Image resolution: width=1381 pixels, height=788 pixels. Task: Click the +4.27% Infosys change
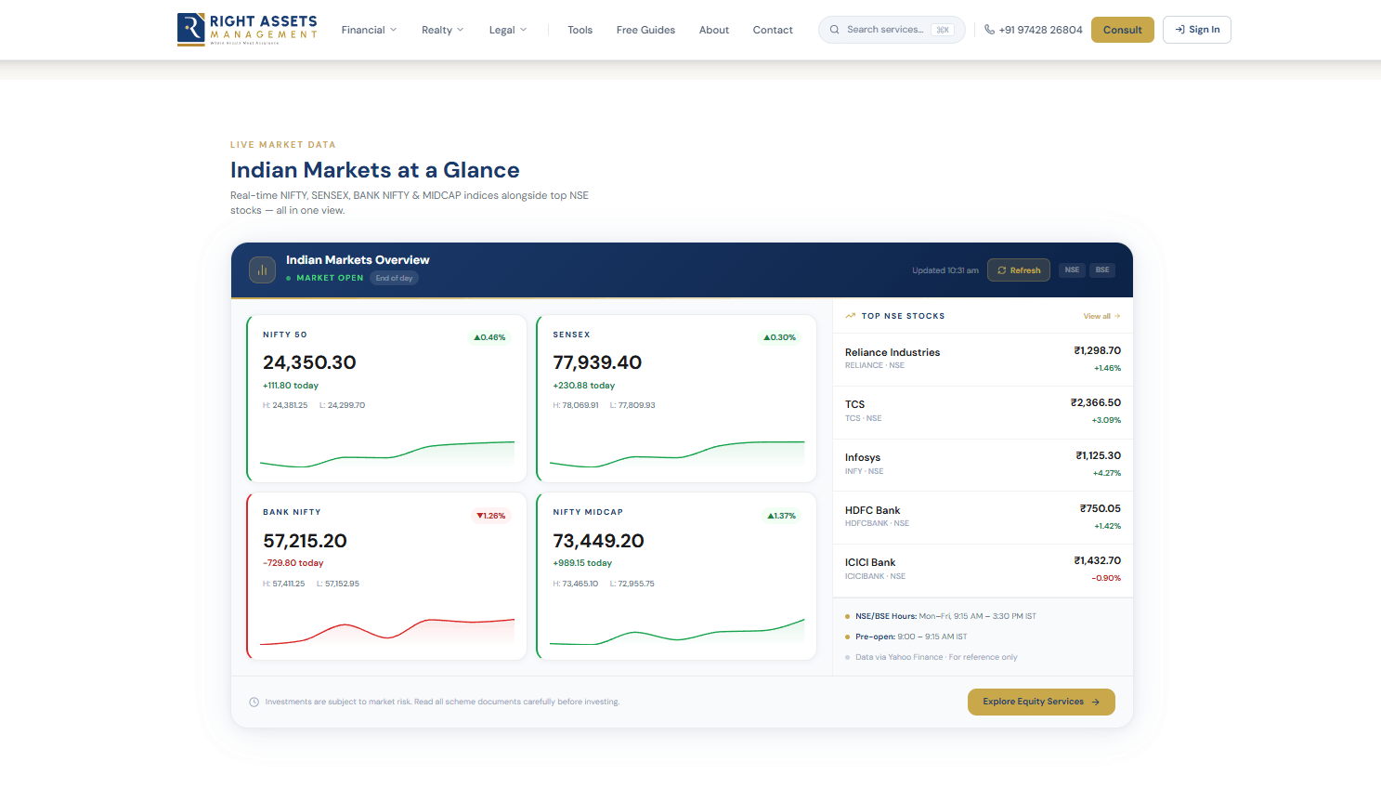tap(1106, 473)
